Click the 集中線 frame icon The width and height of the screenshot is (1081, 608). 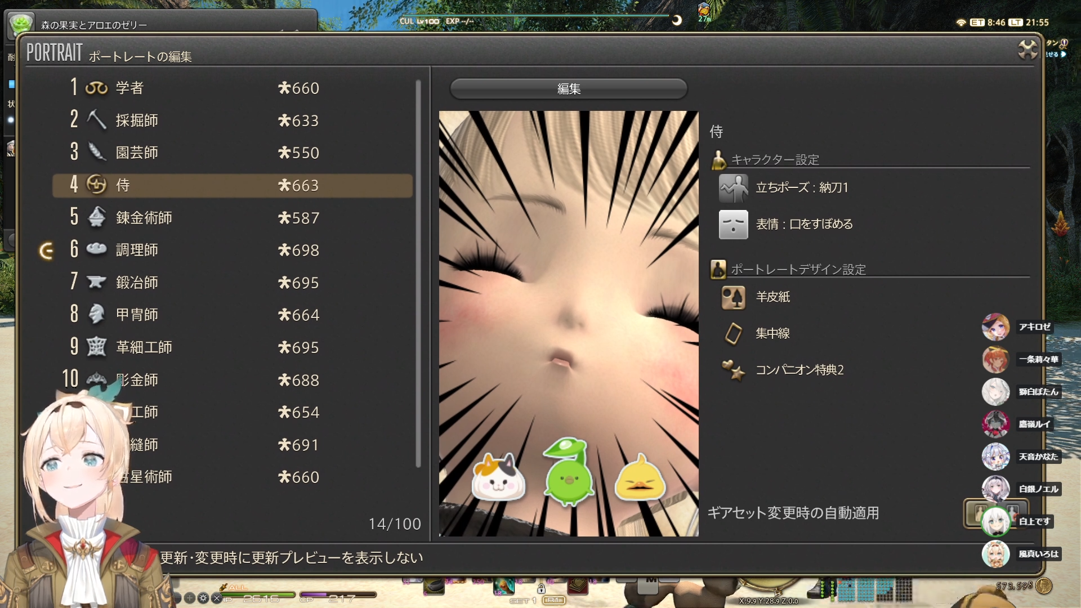[x=733, y=333]
